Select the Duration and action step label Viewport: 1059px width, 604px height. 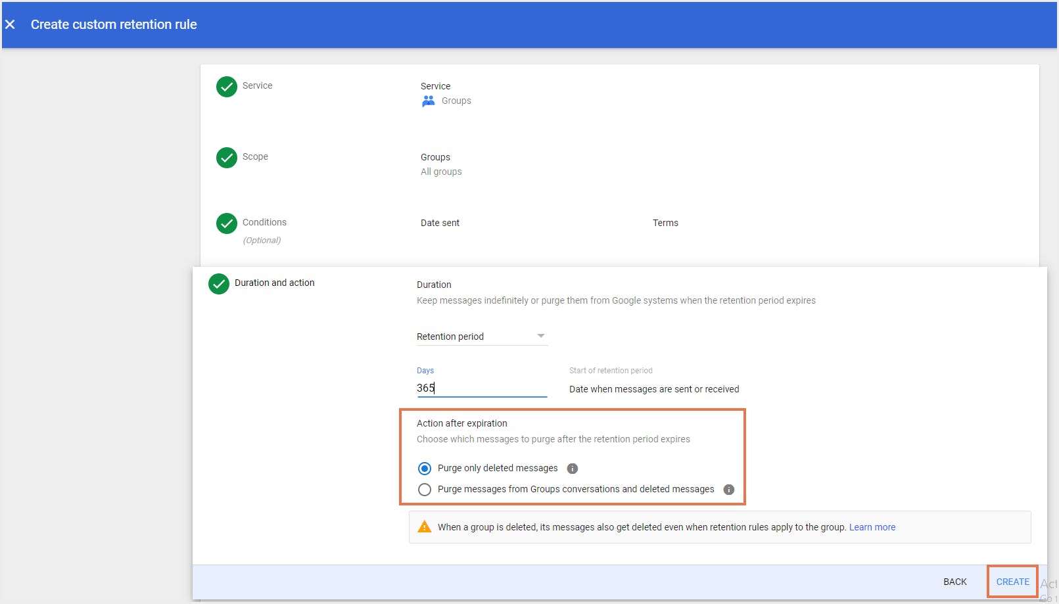point(275,283)
